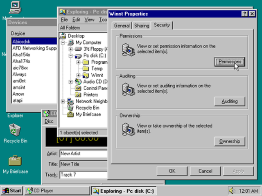Image resolution: width=262 pixels, height=196 pixels.
Task: Open the Edit menu in Explorer
Action: [x=76, y=20]
